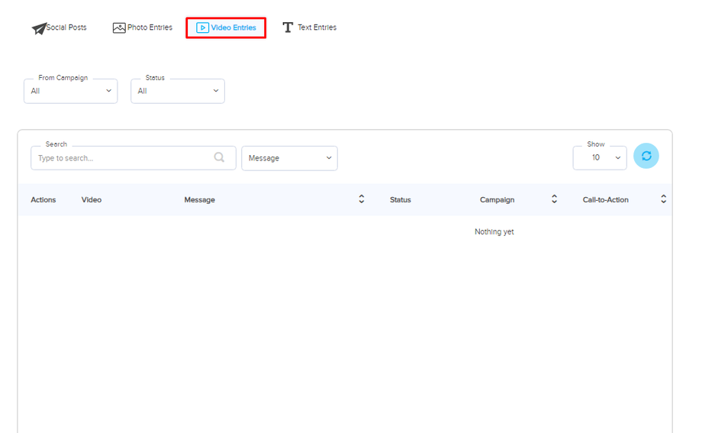Click the blue refresh icon button
702x433 pixels.
(x=646, y=156)
